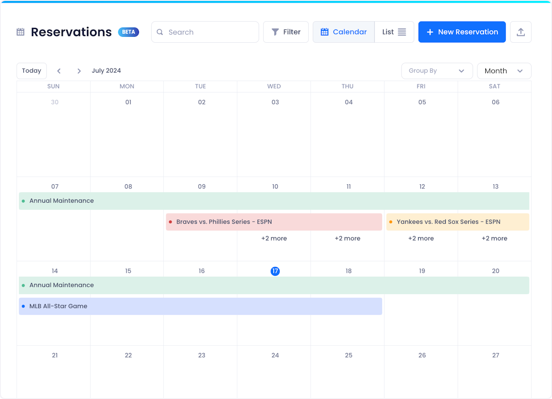The image size is (552, 399).
Task: Switch to List view
Action: [394, 32]
